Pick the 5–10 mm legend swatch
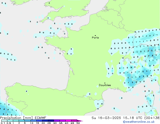This screenshot has width=160, height=124. (x=28, y=121)
